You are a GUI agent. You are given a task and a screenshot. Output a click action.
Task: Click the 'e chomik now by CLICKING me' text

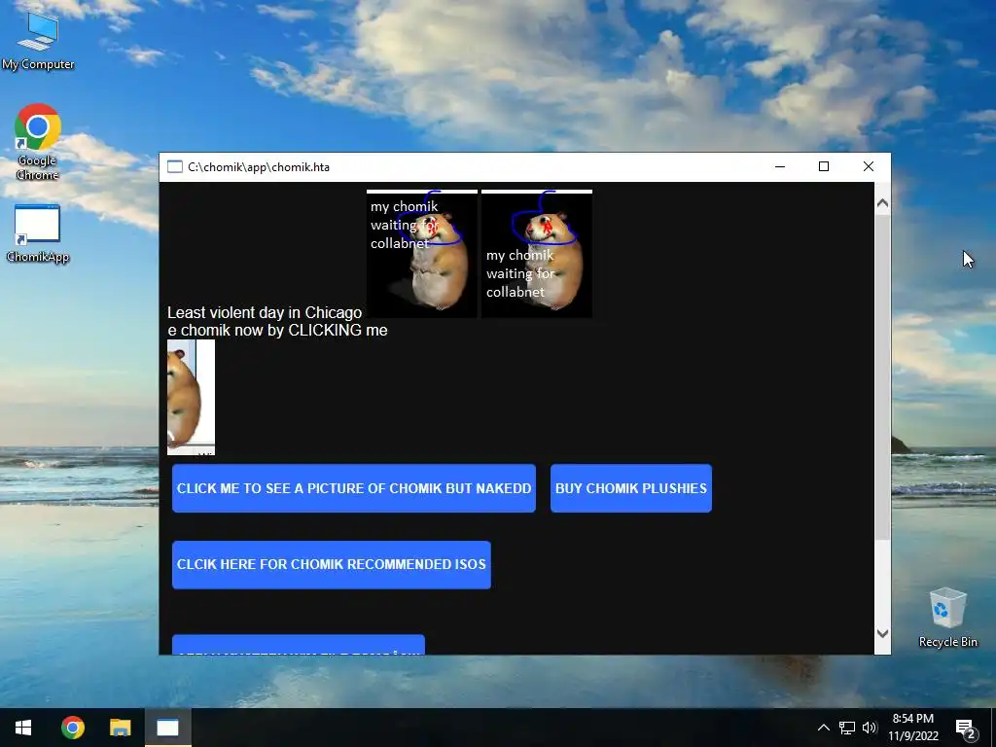(277, 331)
